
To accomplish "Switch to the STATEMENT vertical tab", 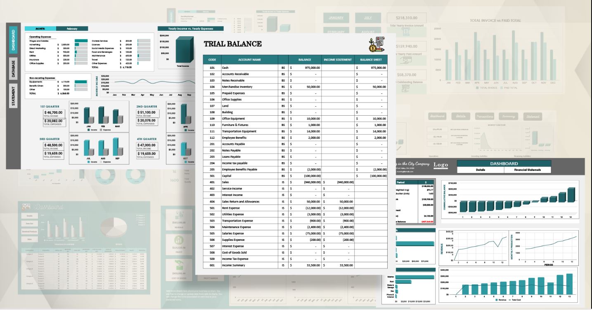I will (13, 97).
